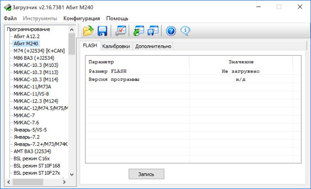
Task: Select МИКАС-11/VS-8 entry
Action: click(31, 94)
